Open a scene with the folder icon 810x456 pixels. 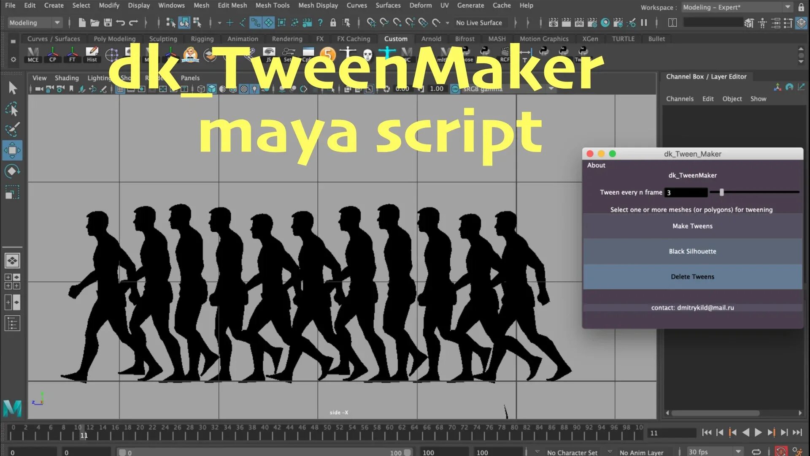[95, 23]
